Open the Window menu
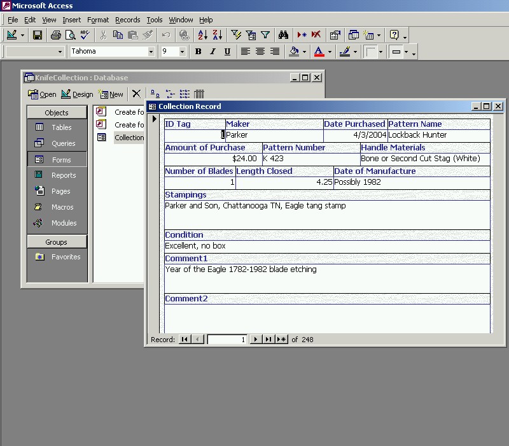The image size is (509, 446). (x=181, y=20)
